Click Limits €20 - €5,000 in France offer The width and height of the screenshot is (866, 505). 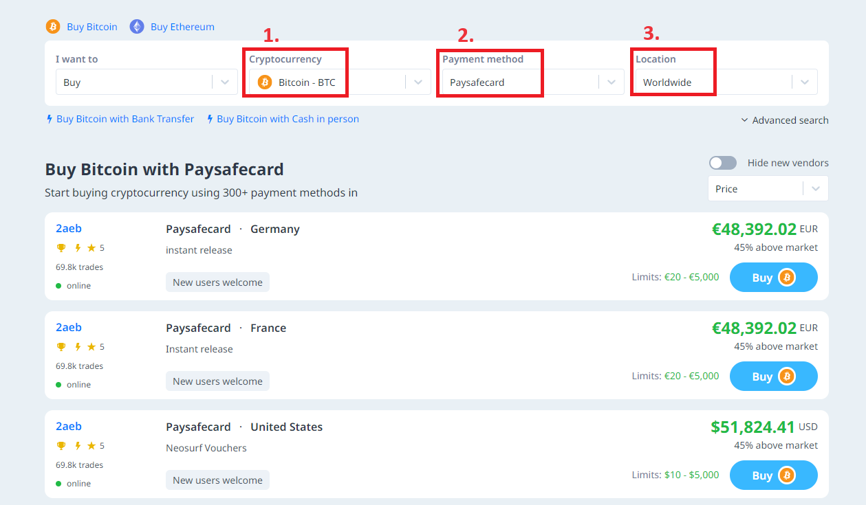point(675,376)
